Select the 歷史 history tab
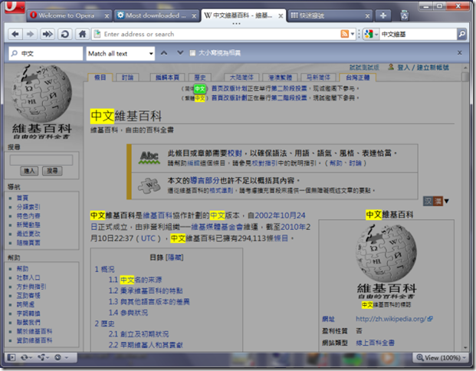 click(x=200, y=77)
